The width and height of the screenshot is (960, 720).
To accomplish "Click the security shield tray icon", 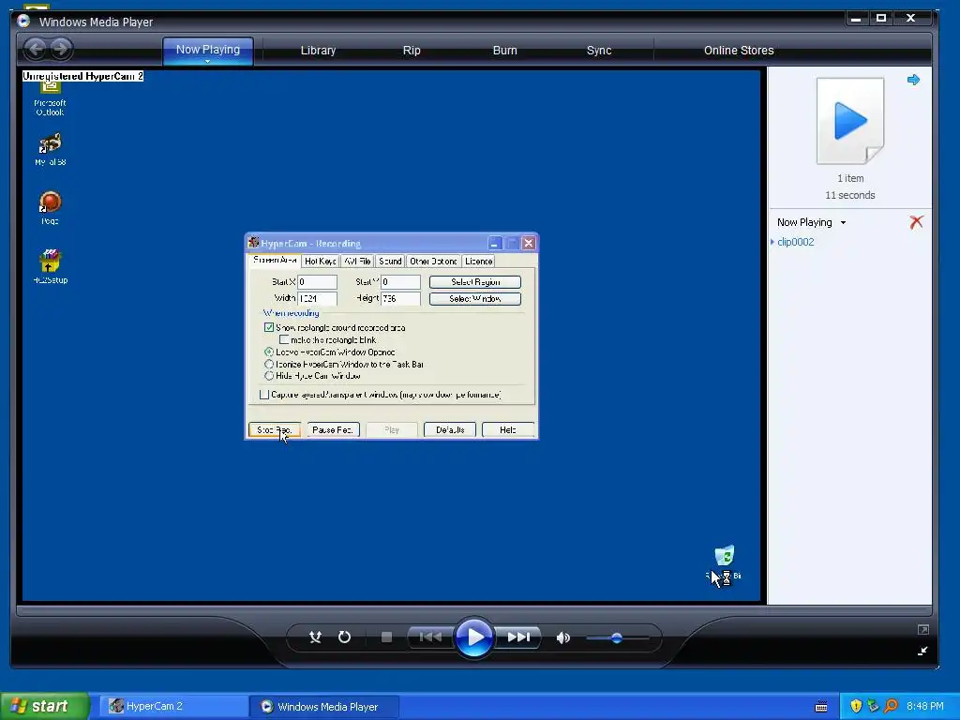I will (856, 706).
